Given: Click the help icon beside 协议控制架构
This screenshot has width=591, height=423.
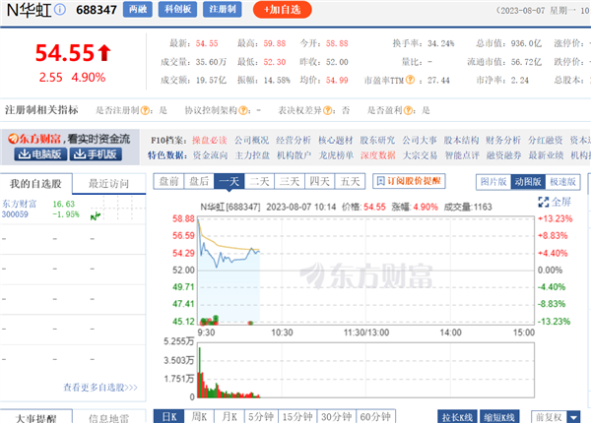Looking at the screenshot, I should tap(243, 110).
